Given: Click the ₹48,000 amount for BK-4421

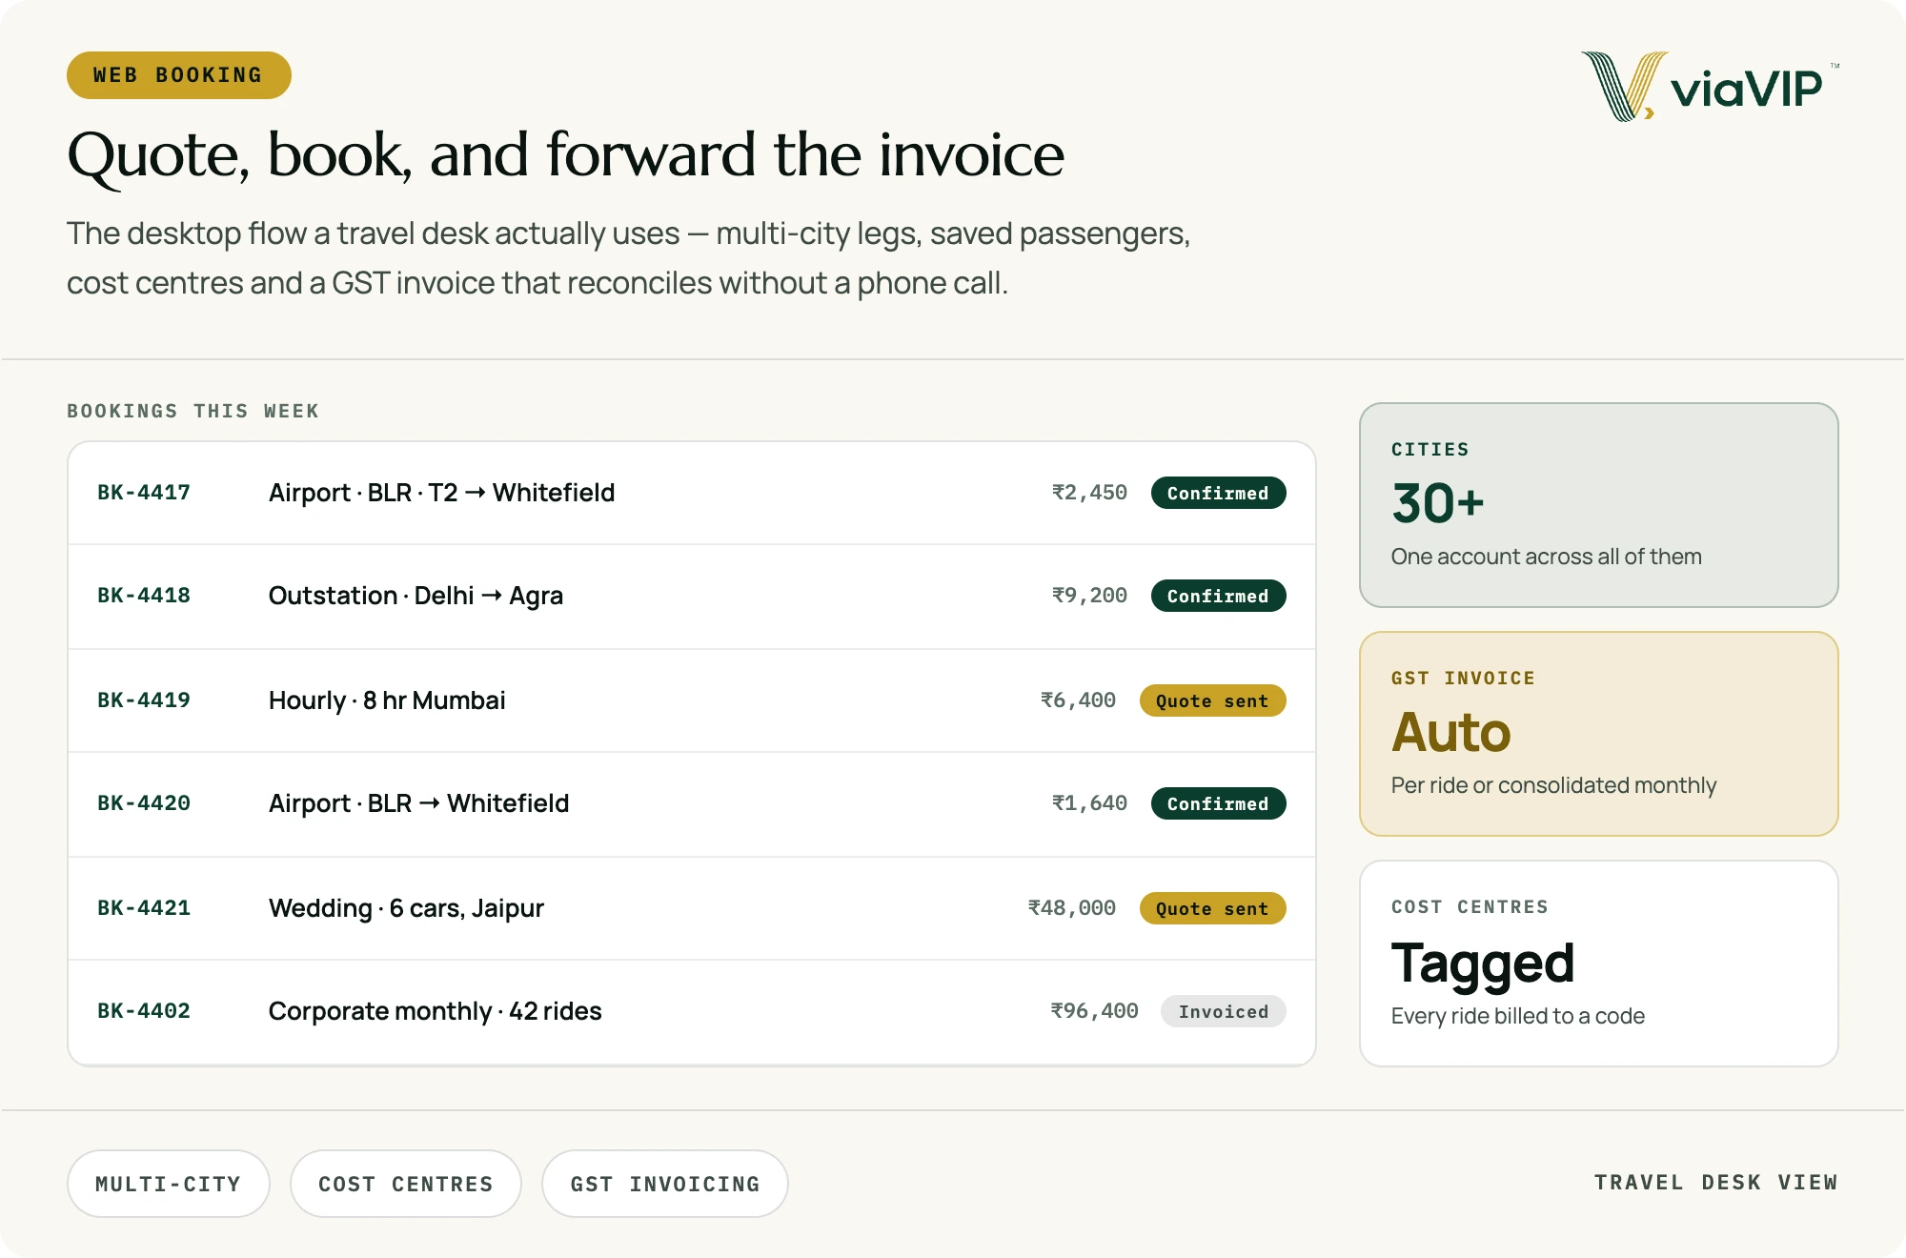Looking at the screenshot, I should (x=1072, y=908).
